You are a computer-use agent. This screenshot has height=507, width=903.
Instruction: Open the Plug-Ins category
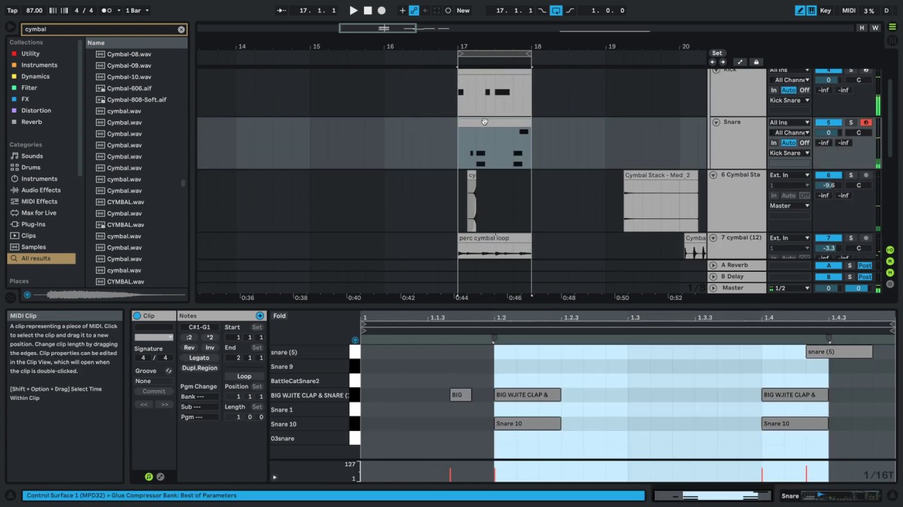[33, 224]
